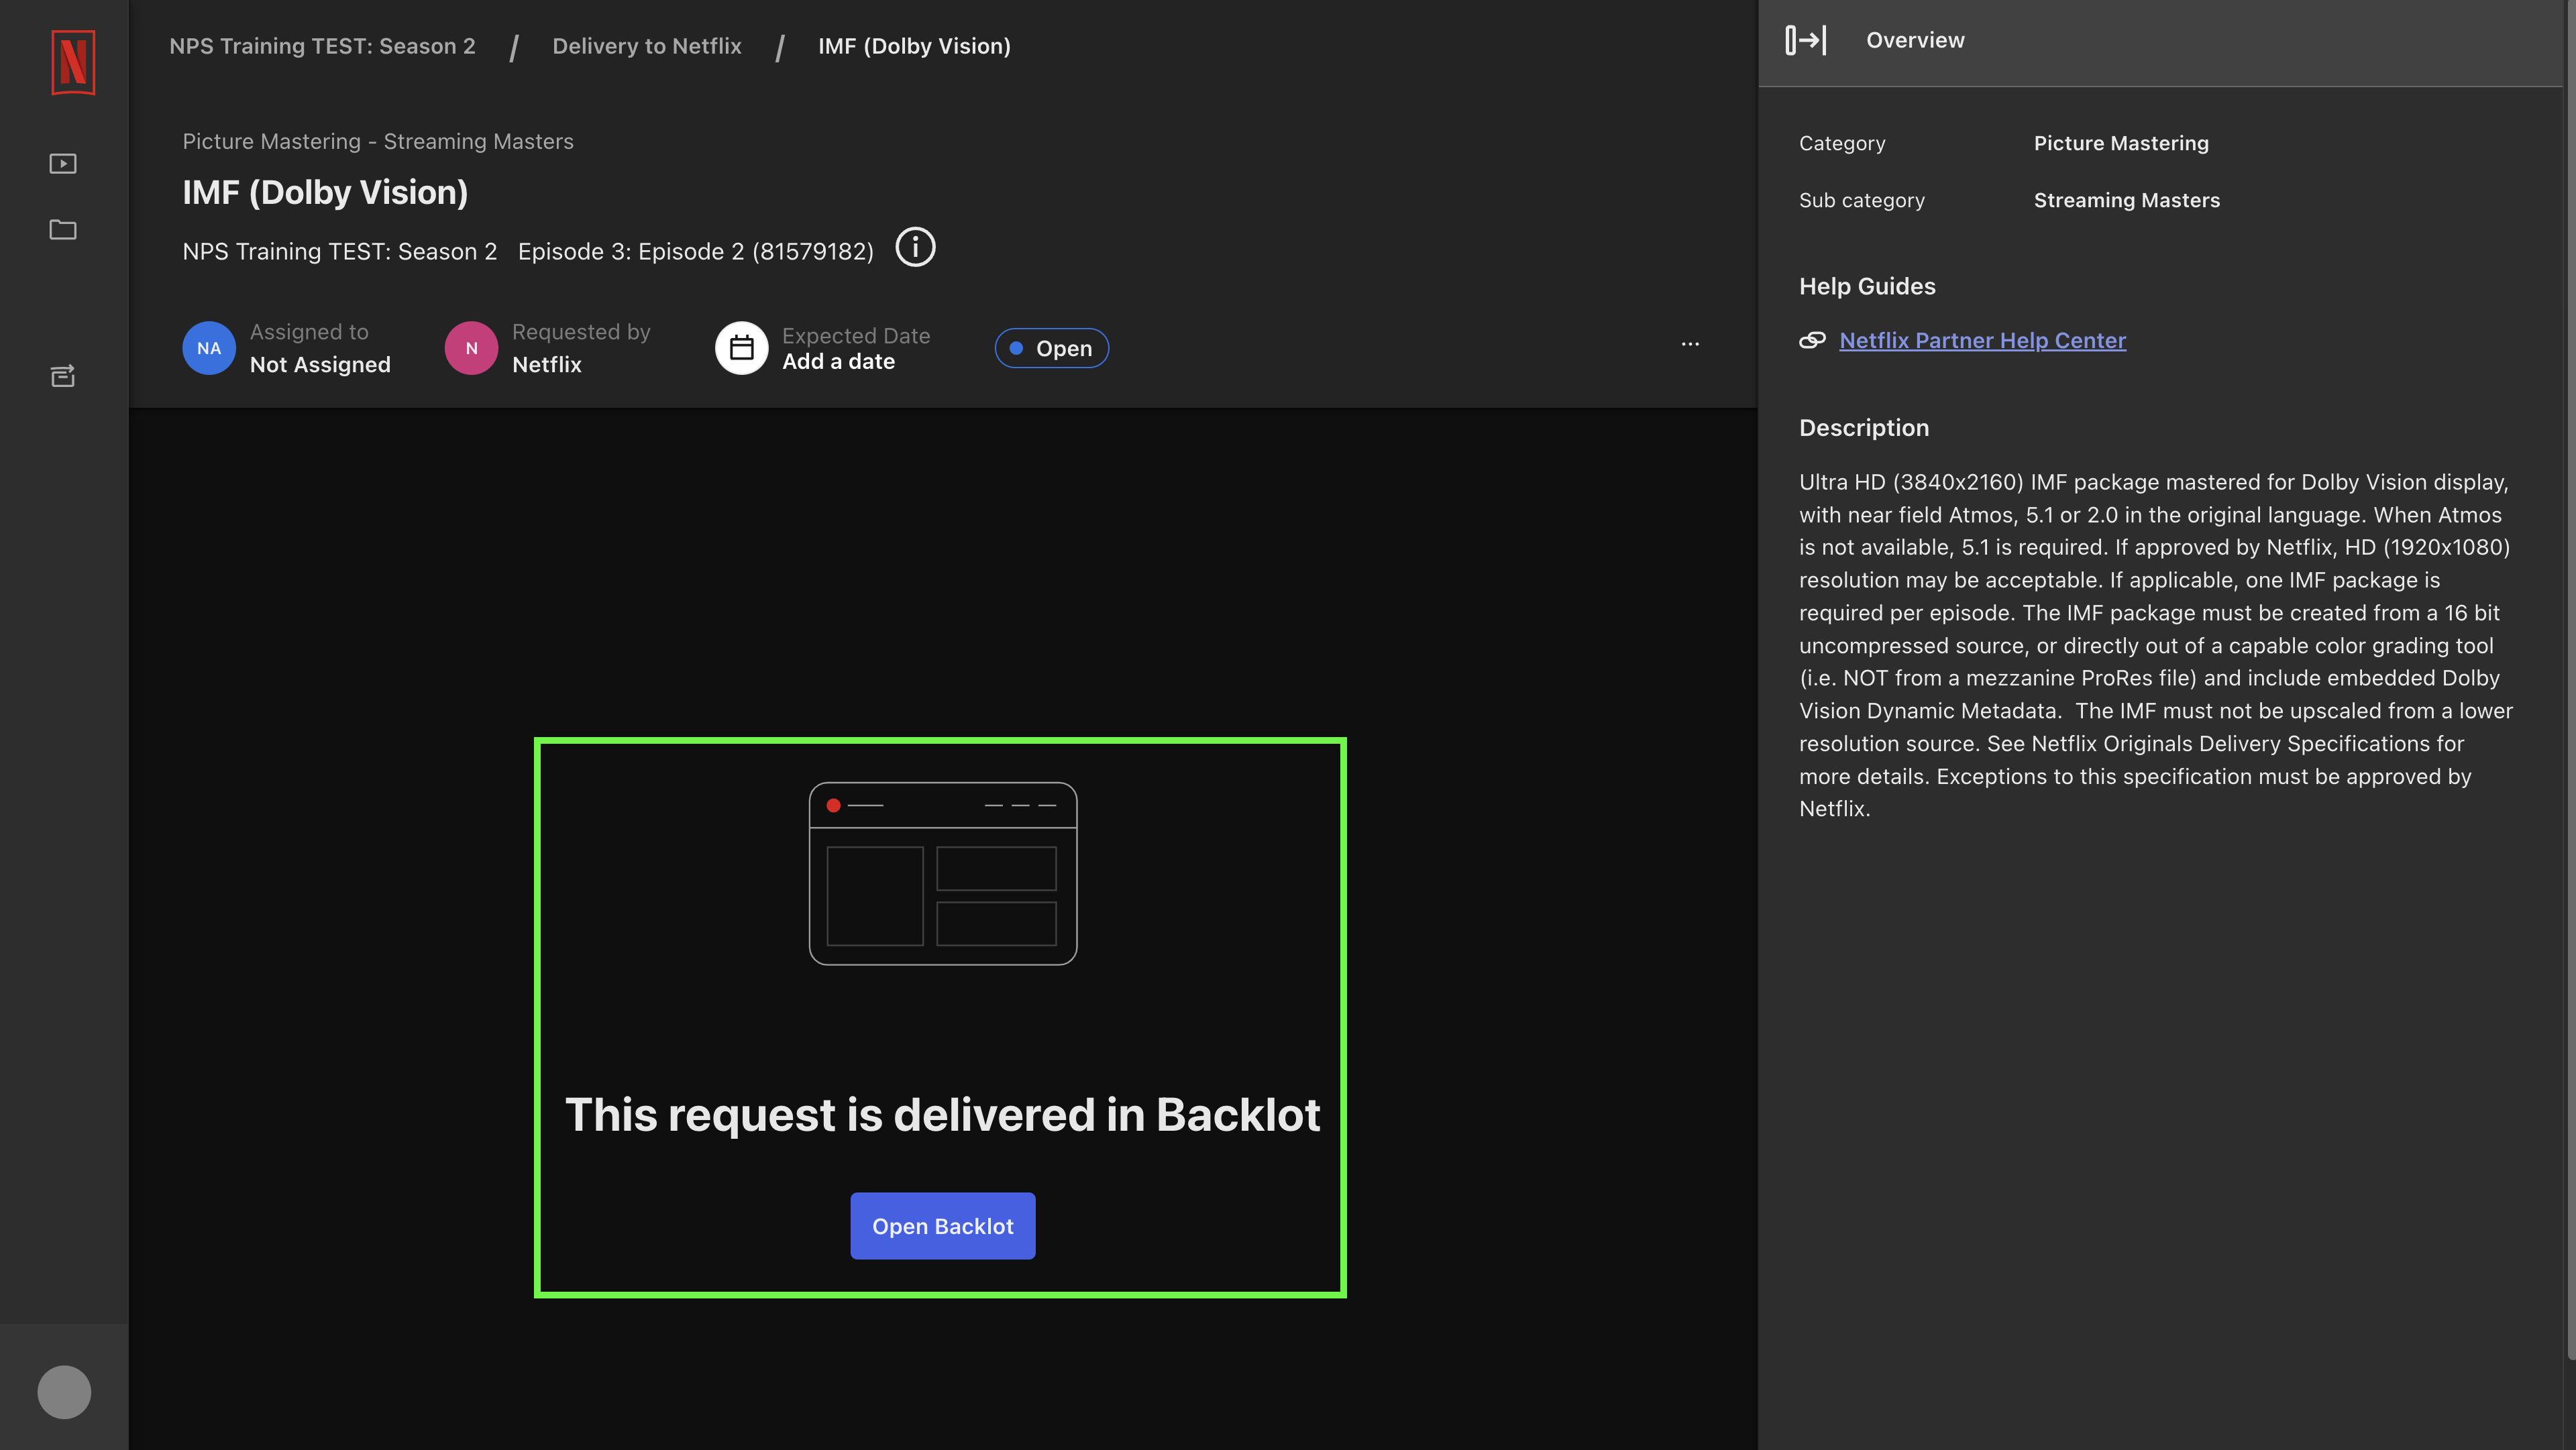Screen dimensions: 2576x1450
Task: Click the NPS Training TEST: Season 2 subtitle text
Action: (339, 252)
